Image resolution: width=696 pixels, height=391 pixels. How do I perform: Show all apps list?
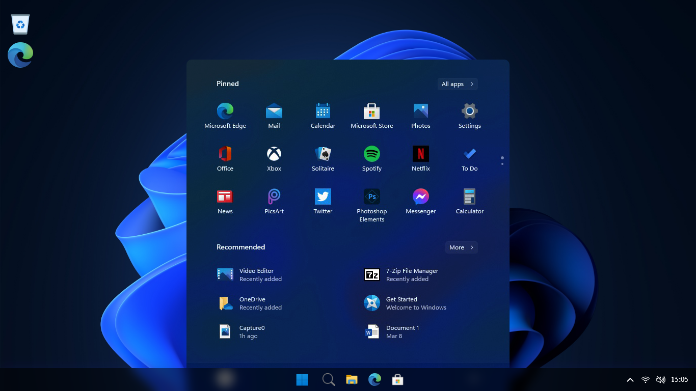pos(458,84)
